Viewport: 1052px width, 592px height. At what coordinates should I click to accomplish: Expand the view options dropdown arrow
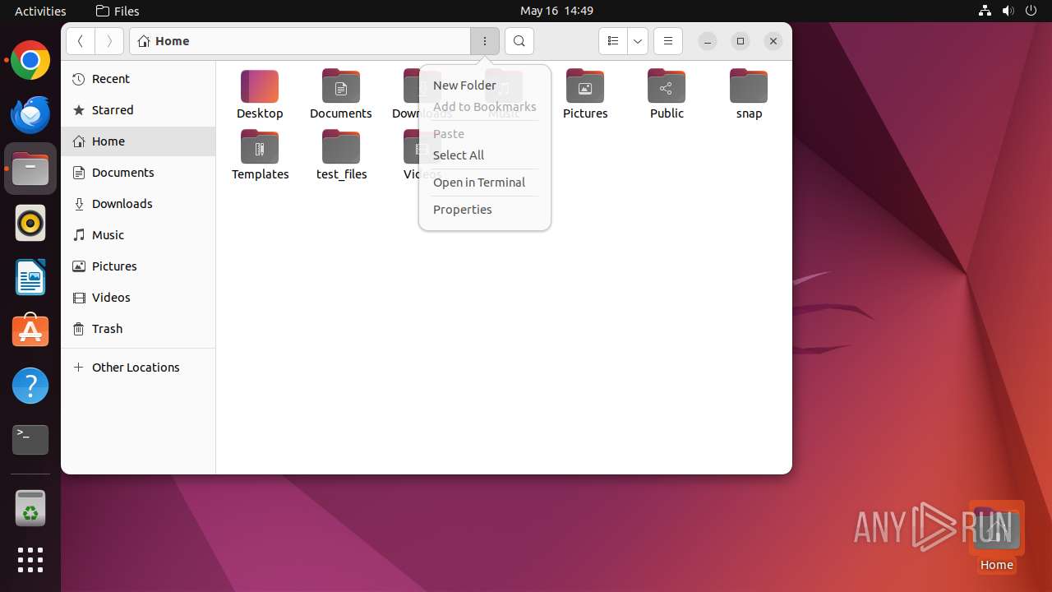point(638,41)
